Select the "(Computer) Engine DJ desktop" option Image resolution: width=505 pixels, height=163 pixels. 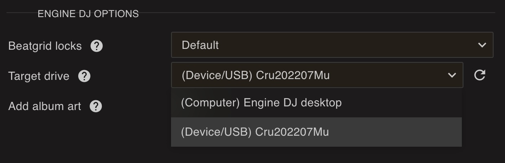click(261, 103)
